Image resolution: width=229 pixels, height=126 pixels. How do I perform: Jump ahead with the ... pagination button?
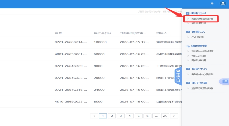[x=156, y=116]
